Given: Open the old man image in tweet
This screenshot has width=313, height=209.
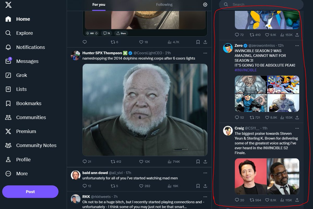Looking at the screenshot, I should (x=145, y=110).
